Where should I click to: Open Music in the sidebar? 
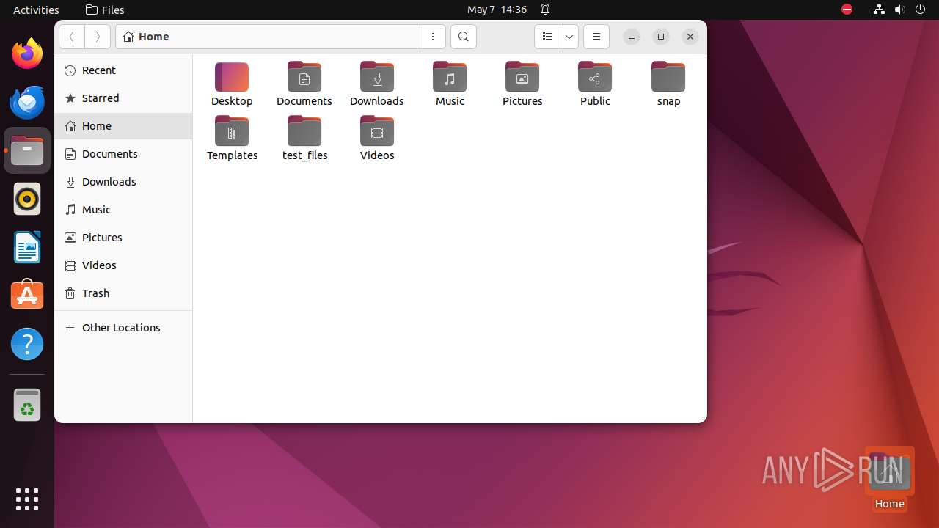(x=123, y=210)
